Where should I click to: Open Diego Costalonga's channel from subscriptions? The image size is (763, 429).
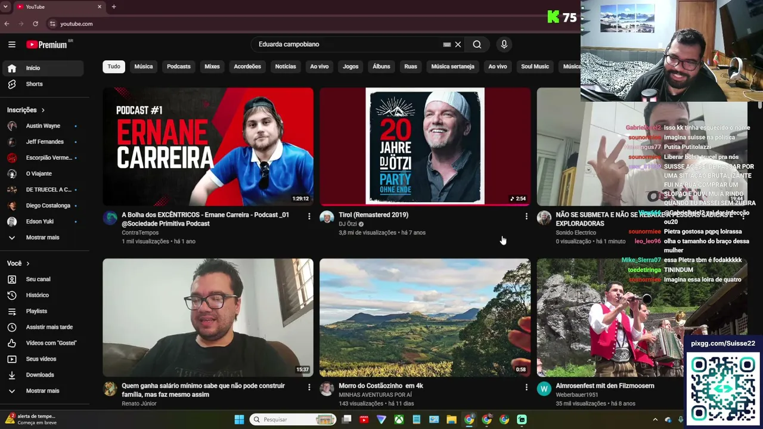[x=43, y=206]
